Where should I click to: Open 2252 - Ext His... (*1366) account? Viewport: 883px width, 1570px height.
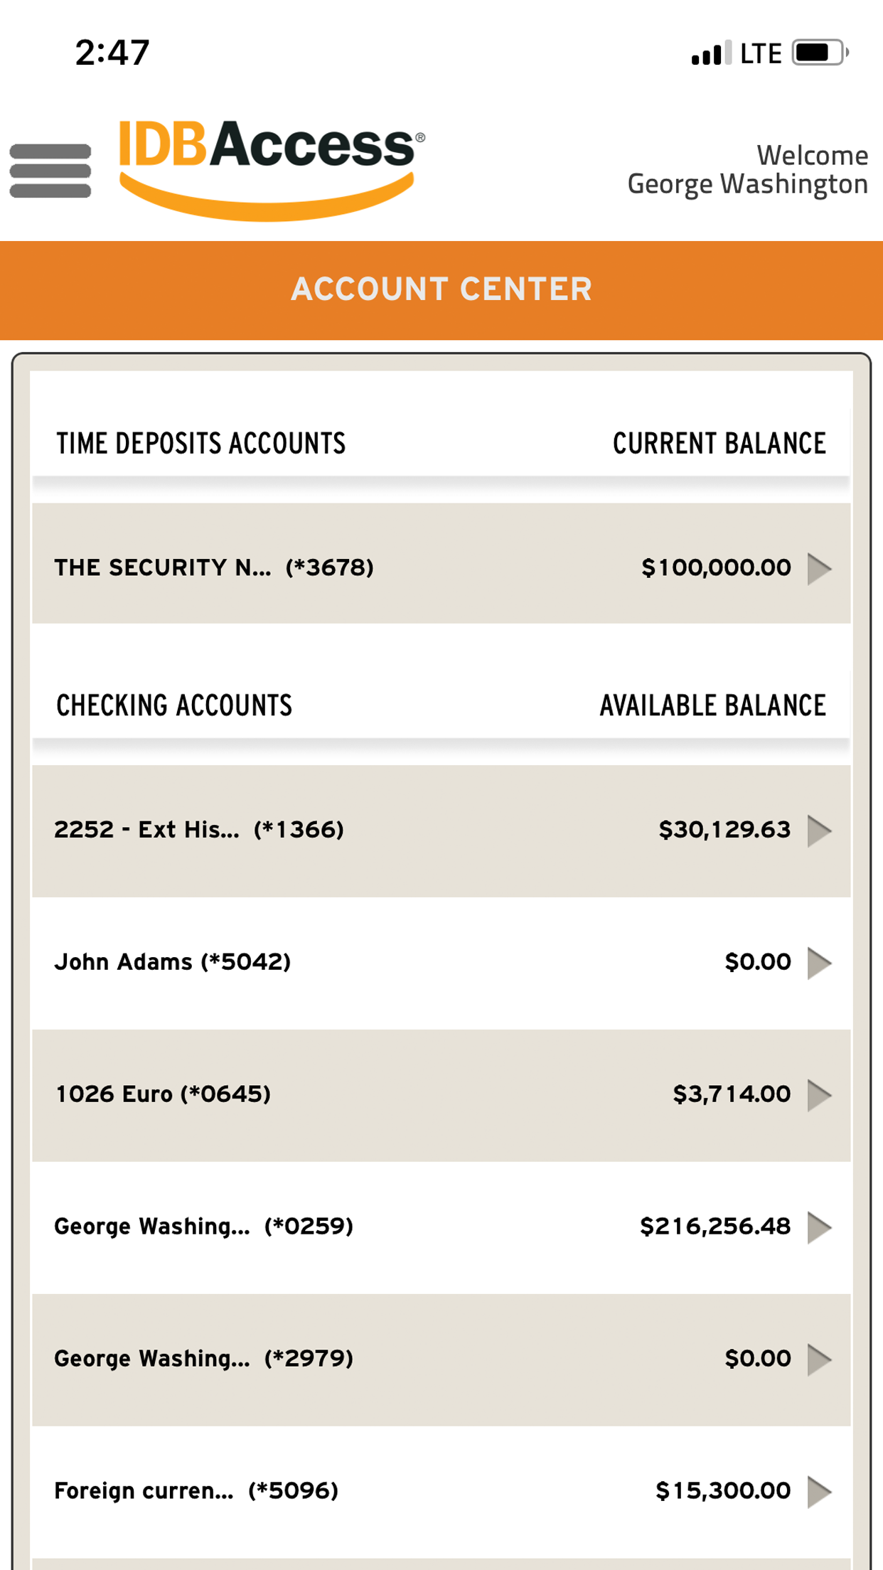[199, 830]
